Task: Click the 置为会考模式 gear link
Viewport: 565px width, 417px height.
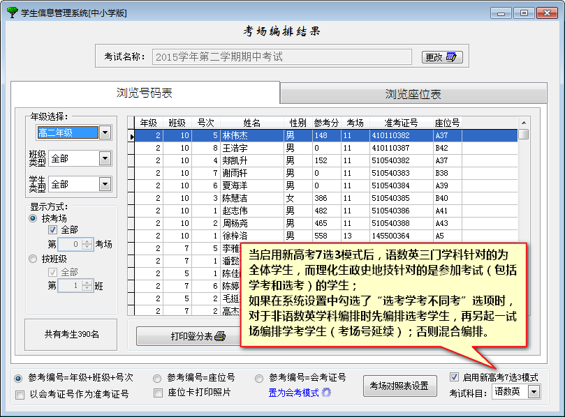Action: [300, 393]
